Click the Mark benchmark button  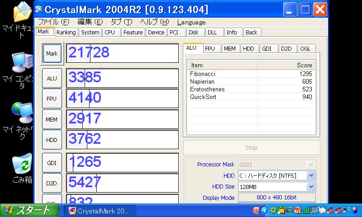click(52, 53)
